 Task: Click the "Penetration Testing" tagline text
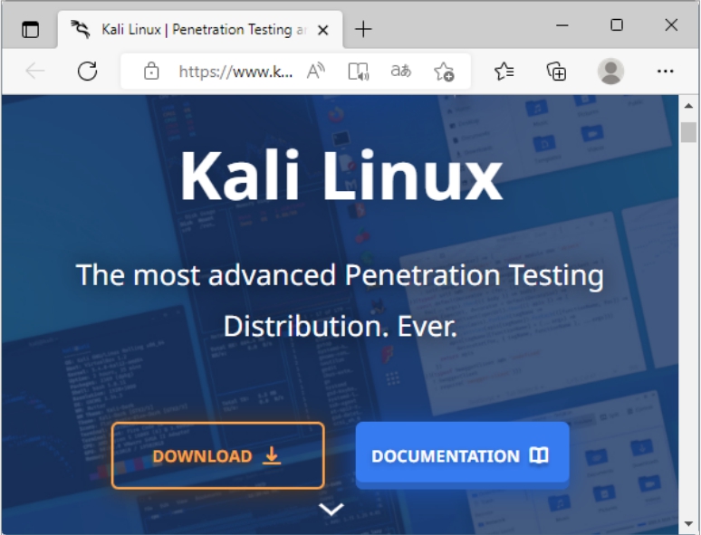click(474, 274)
